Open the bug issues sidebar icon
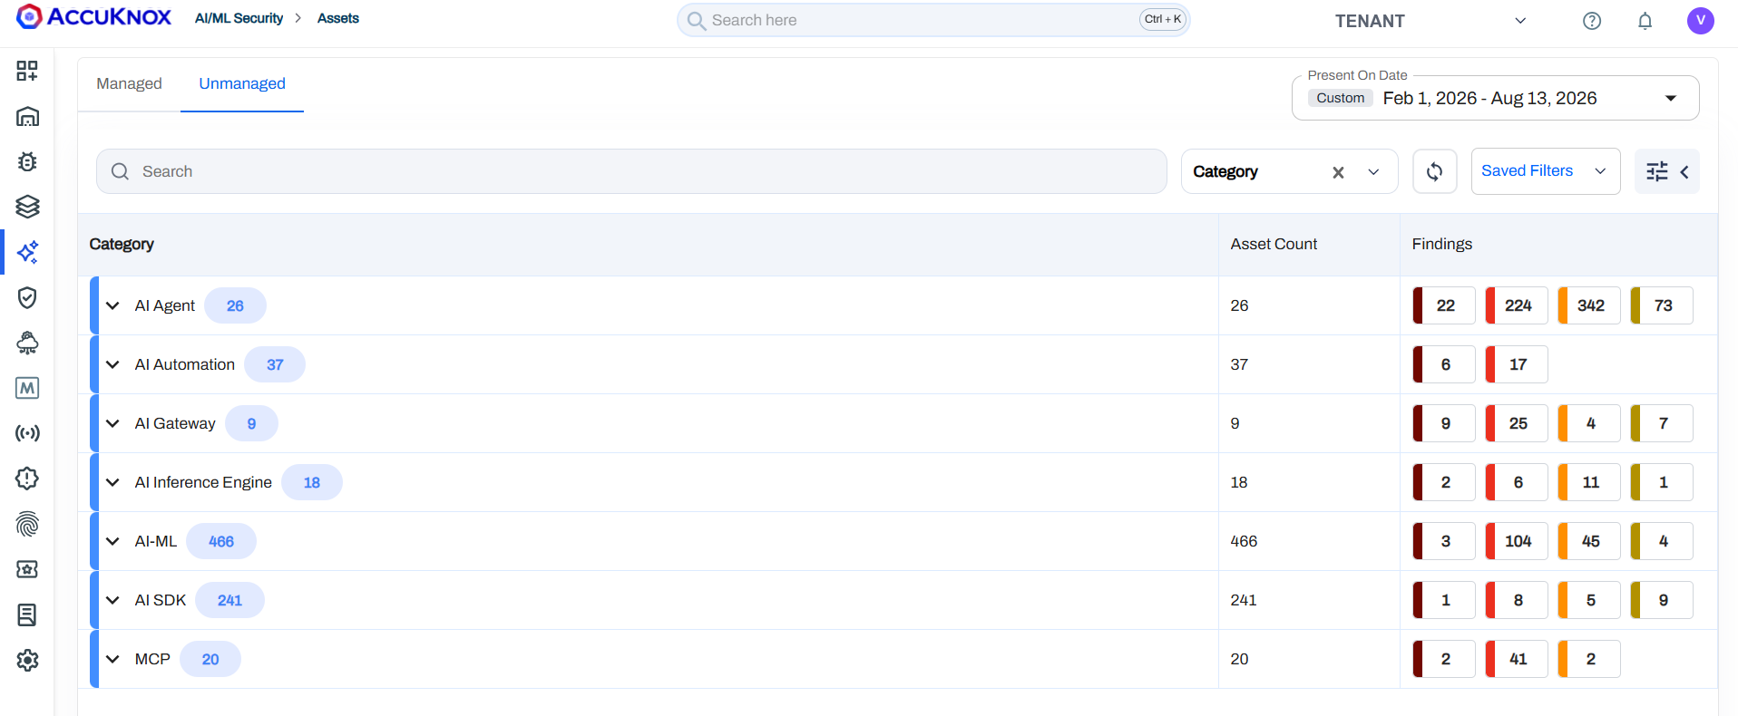This screenshot has height=716, width=1738. click(27, 161)
